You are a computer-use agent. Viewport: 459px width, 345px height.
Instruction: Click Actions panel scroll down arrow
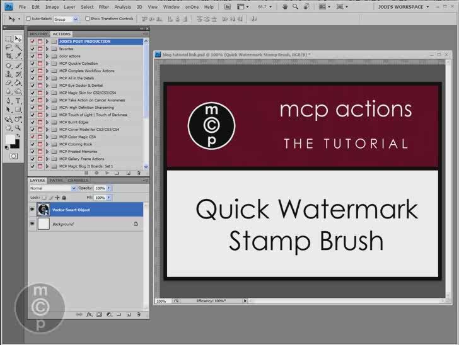[146, 167]
